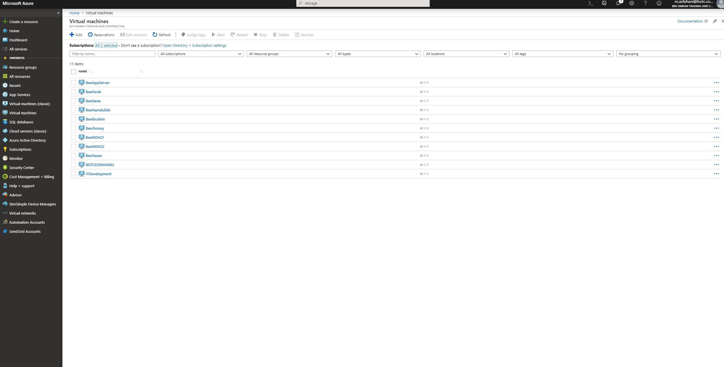The height and width of the screenshot is (367, 724).
Task: Expand the All resource groups dropdown
Action: (289, 54)
